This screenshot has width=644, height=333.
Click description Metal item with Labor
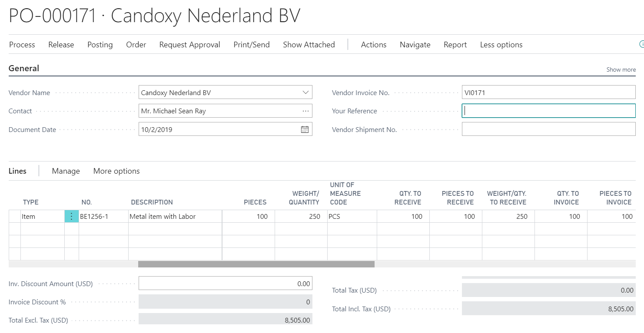click(175, 216)
